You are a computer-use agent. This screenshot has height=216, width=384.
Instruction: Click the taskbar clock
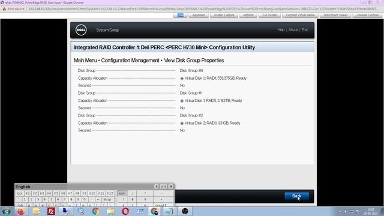tap(371, 212)
